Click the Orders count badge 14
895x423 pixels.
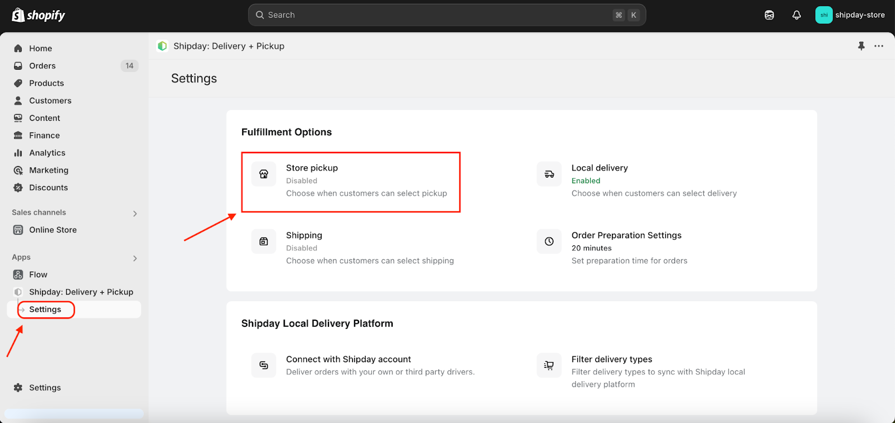pos(129,66)
